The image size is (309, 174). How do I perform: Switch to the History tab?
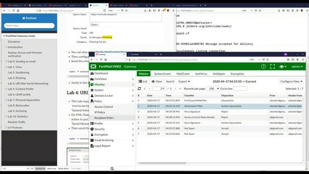(143, 74)
